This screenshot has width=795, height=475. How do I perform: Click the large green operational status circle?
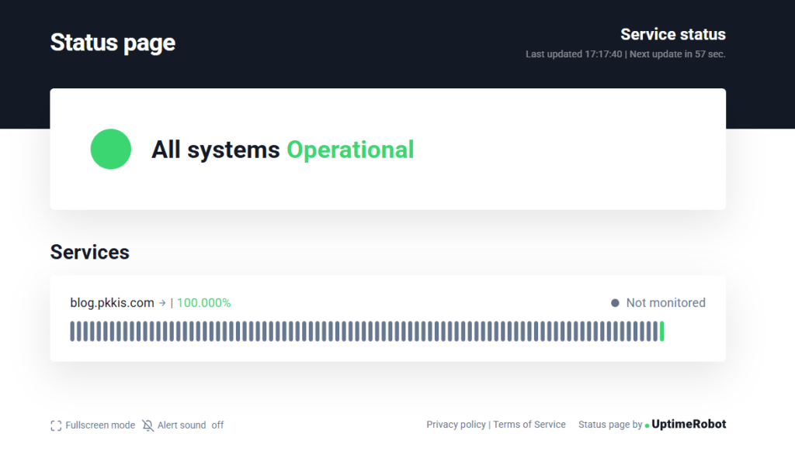111,149
